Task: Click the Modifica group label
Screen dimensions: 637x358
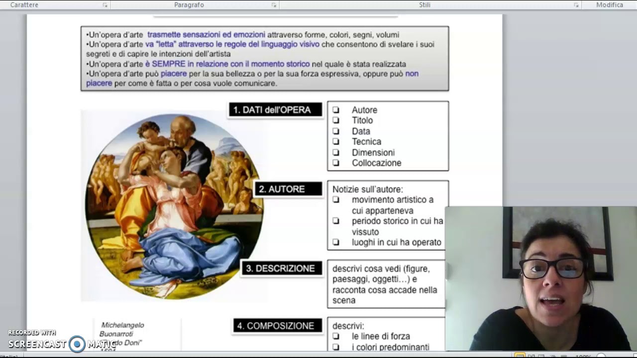Action: point(610,5)
